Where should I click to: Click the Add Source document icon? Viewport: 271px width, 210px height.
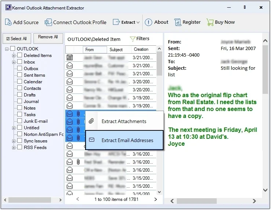[x=8, y=22]
